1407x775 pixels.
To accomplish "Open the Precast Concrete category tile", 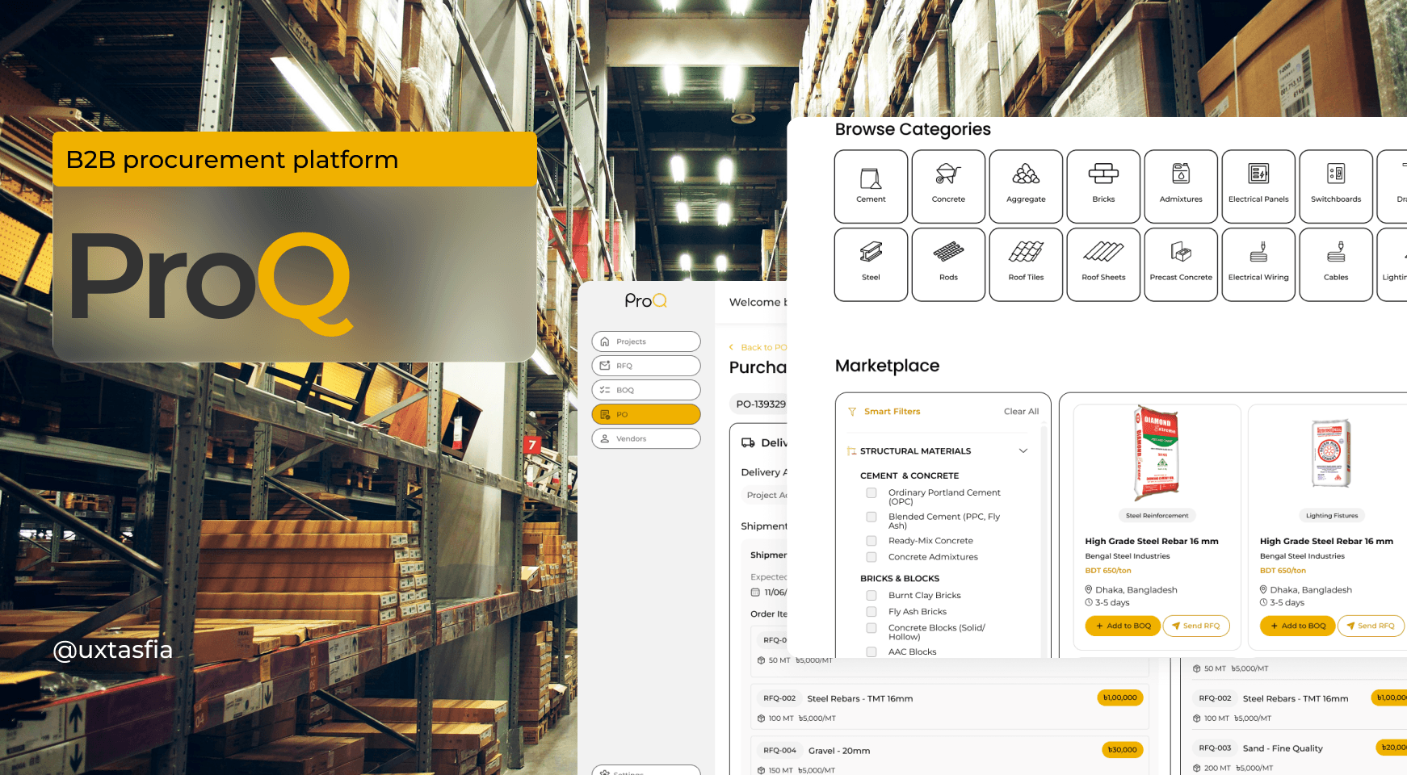I will coord(1181,265).
